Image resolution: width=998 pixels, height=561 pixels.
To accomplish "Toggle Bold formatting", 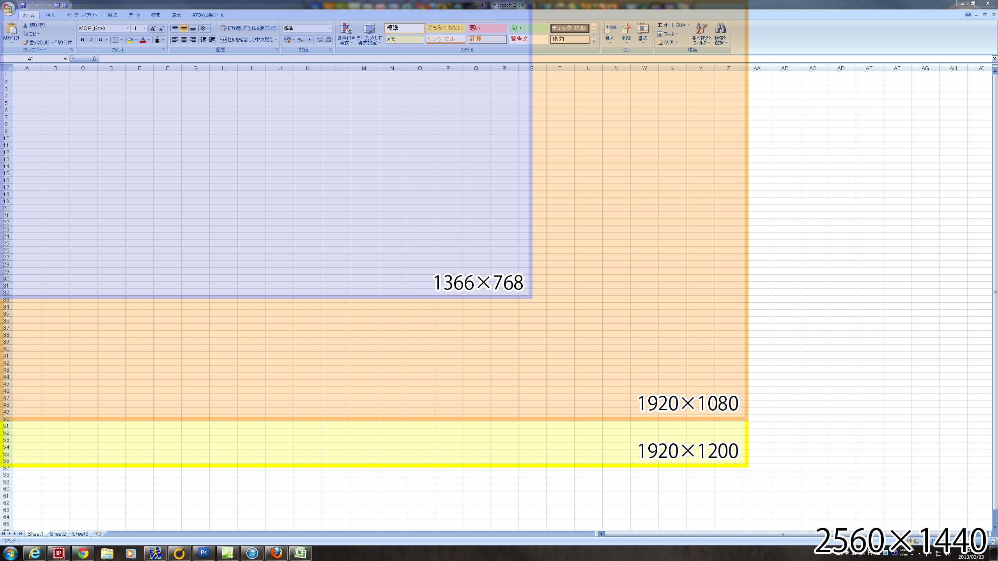I will pyautogui.click(x=82, y=40).
